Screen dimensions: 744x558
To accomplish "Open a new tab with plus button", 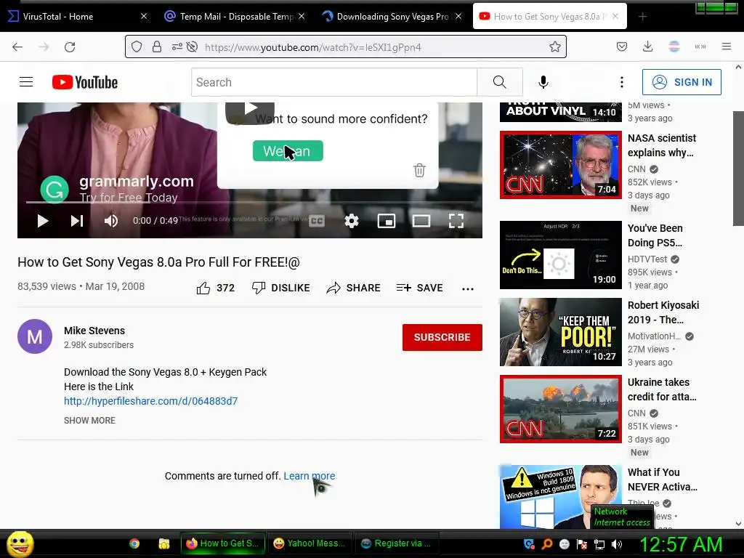I will [642, 17].
